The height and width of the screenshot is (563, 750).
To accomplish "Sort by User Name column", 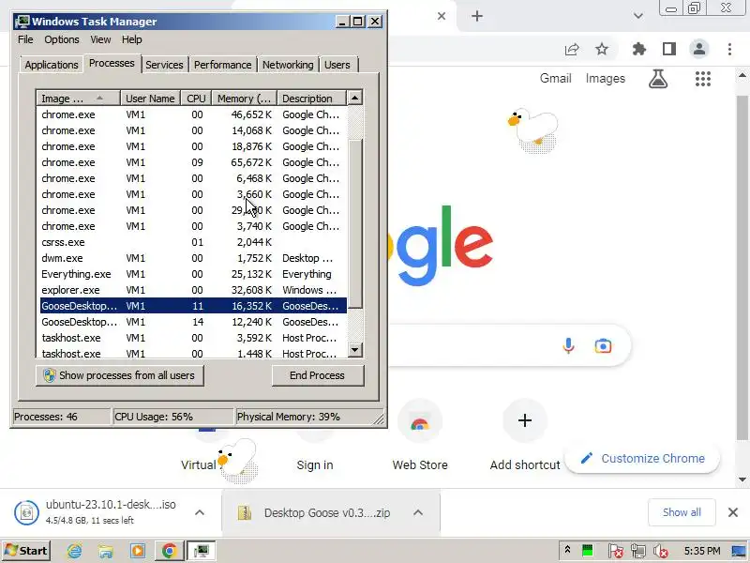I will [150, 99].
